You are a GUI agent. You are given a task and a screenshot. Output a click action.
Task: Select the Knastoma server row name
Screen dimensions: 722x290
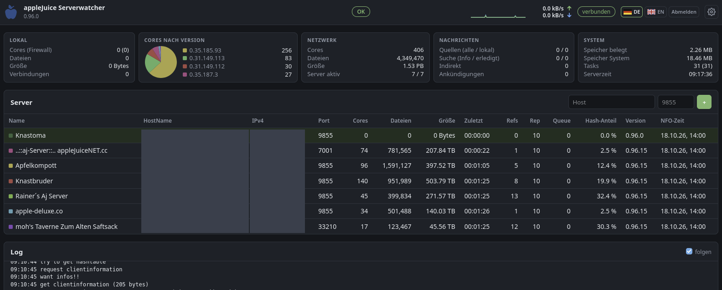(x=31, y=135)
